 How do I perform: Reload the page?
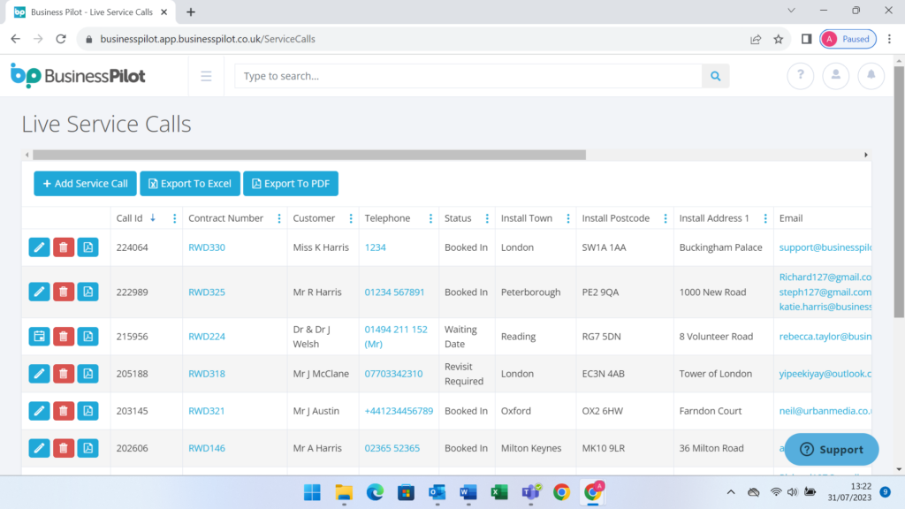61,39
